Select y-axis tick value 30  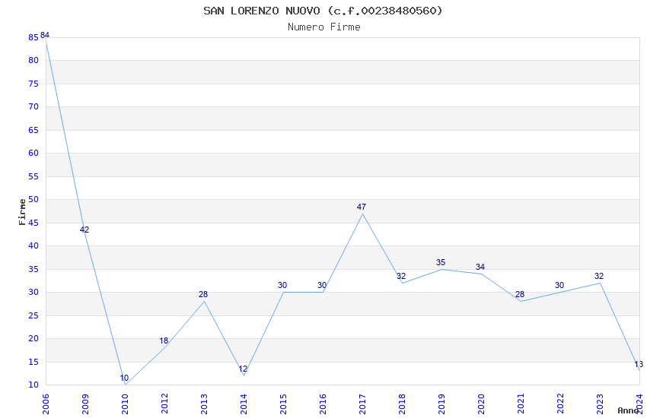(x=33, y=292)
